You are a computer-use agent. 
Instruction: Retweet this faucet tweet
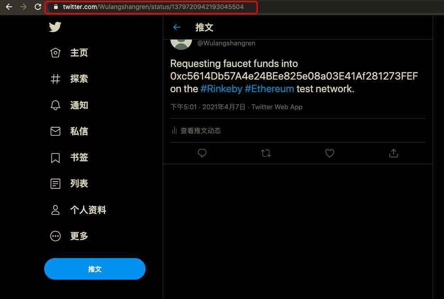click(265, 153)
